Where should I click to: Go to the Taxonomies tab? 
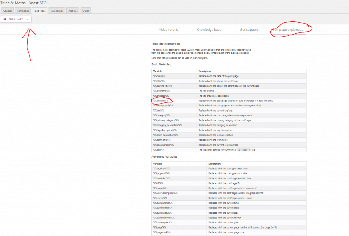57,11
